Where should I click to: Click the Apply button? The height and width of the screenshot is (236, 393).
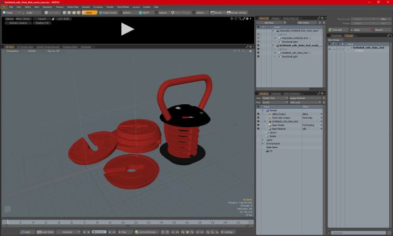359,30
